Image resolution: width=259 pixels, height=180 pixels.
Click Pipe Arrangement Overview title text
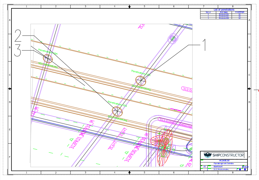(224, 164)
